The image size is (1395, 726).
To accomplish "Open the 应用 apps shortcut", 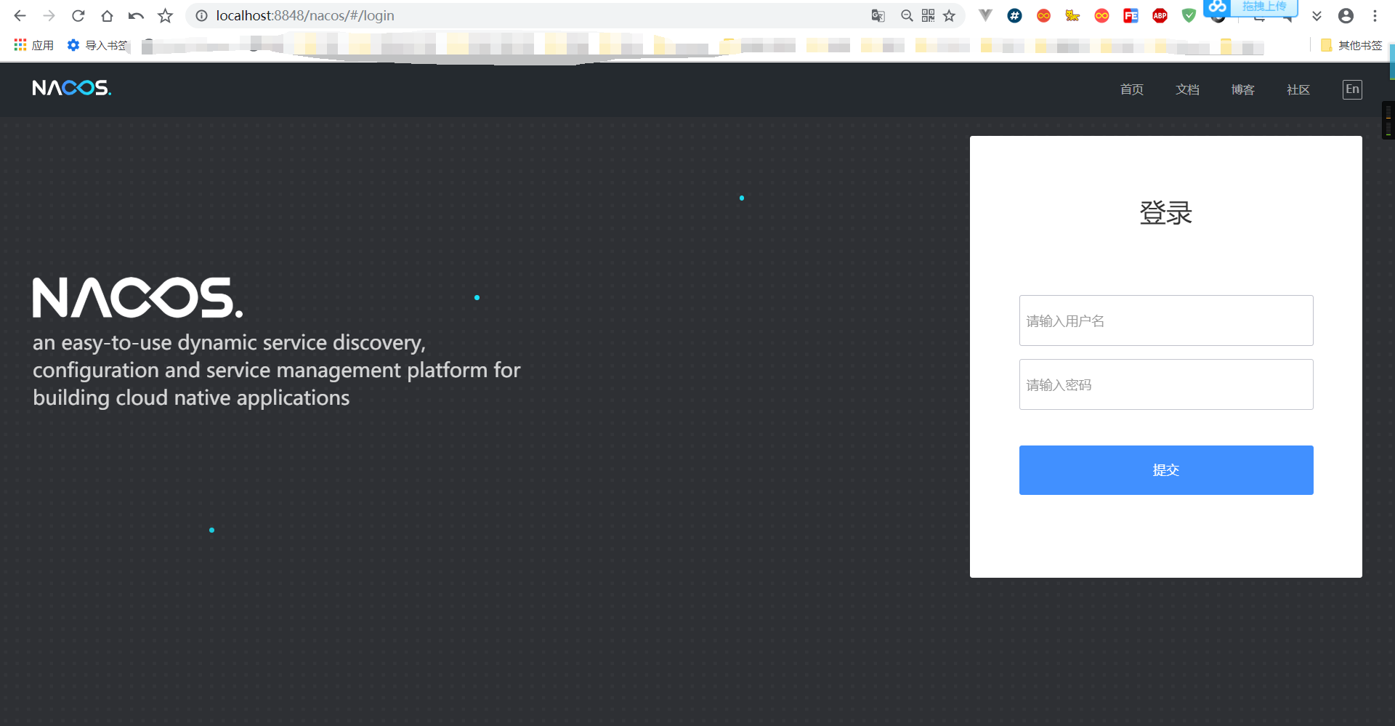I will point(33,45).
